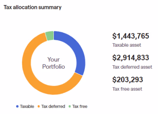Click the Tax deferred legend label
This screenshot has height=114, width=158.
pos(53,106)
